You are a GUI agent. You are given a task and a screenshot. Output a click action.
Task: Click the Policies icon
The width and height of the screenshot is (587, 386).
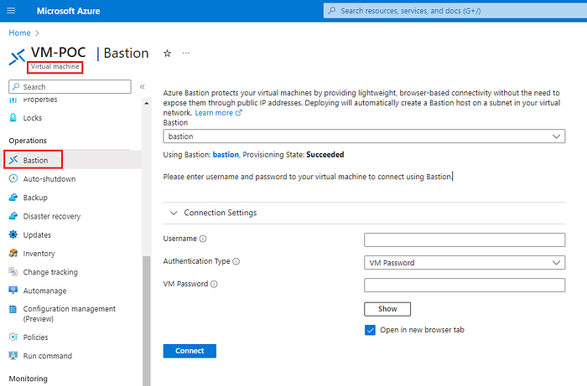(13, 337)
